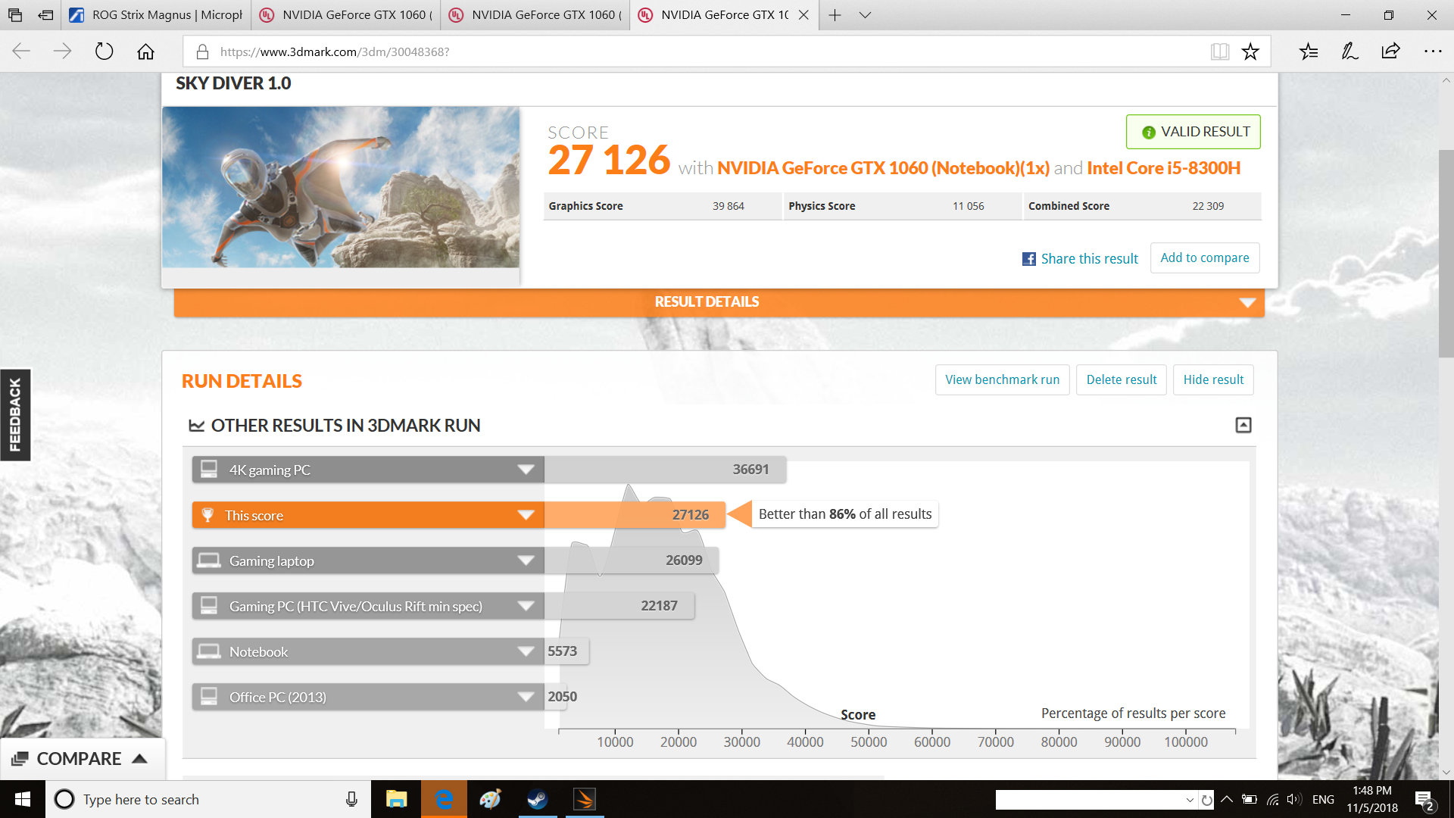Refresh the 3DMark page
1454x818 pixels.
click(x=104, y=52)
